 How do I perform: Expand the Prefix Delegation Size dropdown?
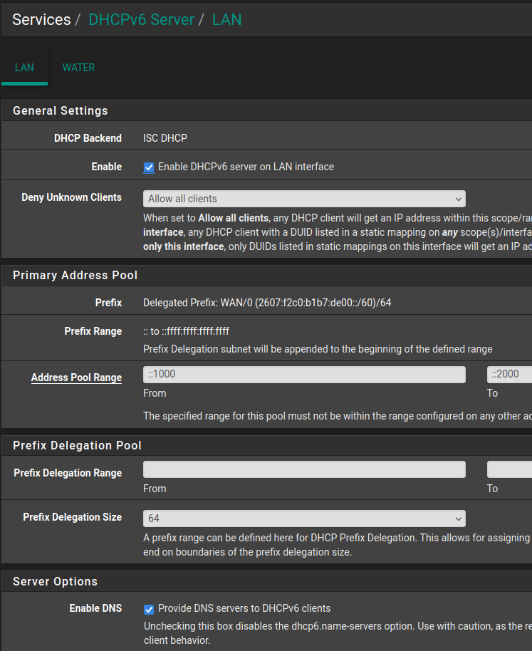click(x=304, y=518)
